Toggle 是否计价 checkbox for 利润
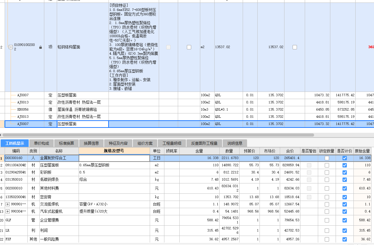This screenshot has height=245, width=374. pyautogui.click(x=345, y=231)
